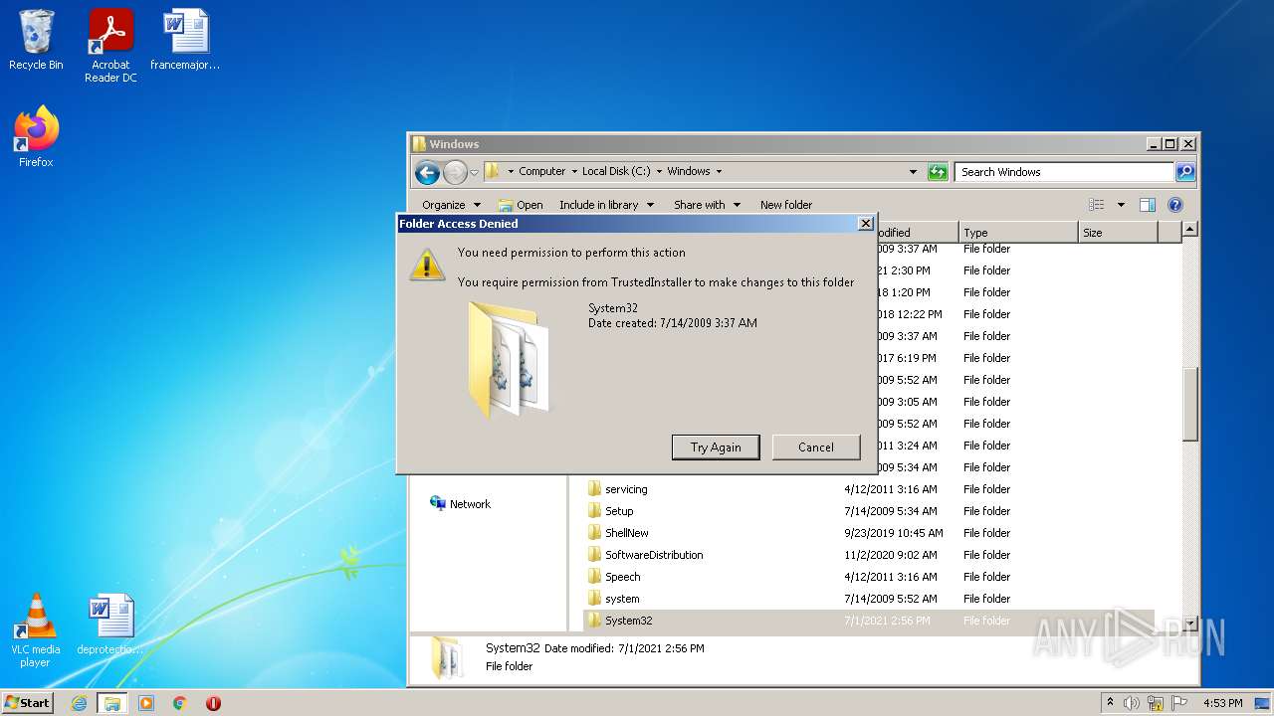
Task: Open the Recycle Bin desktop icon
Action: [x=36, y=41]
